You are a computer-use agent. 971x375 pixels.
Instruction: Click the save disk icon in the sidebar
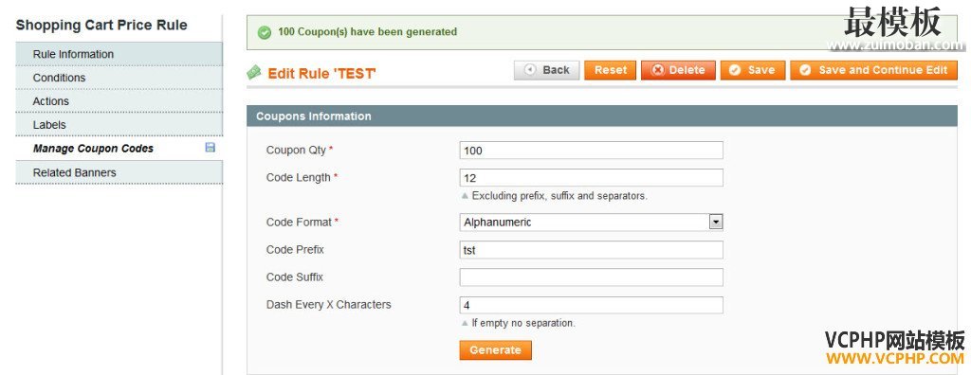pos(210,148)
